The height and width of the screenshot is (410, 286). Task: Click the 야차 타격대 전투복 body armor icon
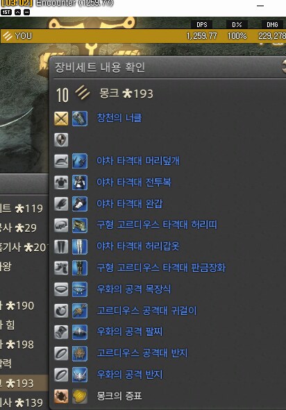[80, 182]
